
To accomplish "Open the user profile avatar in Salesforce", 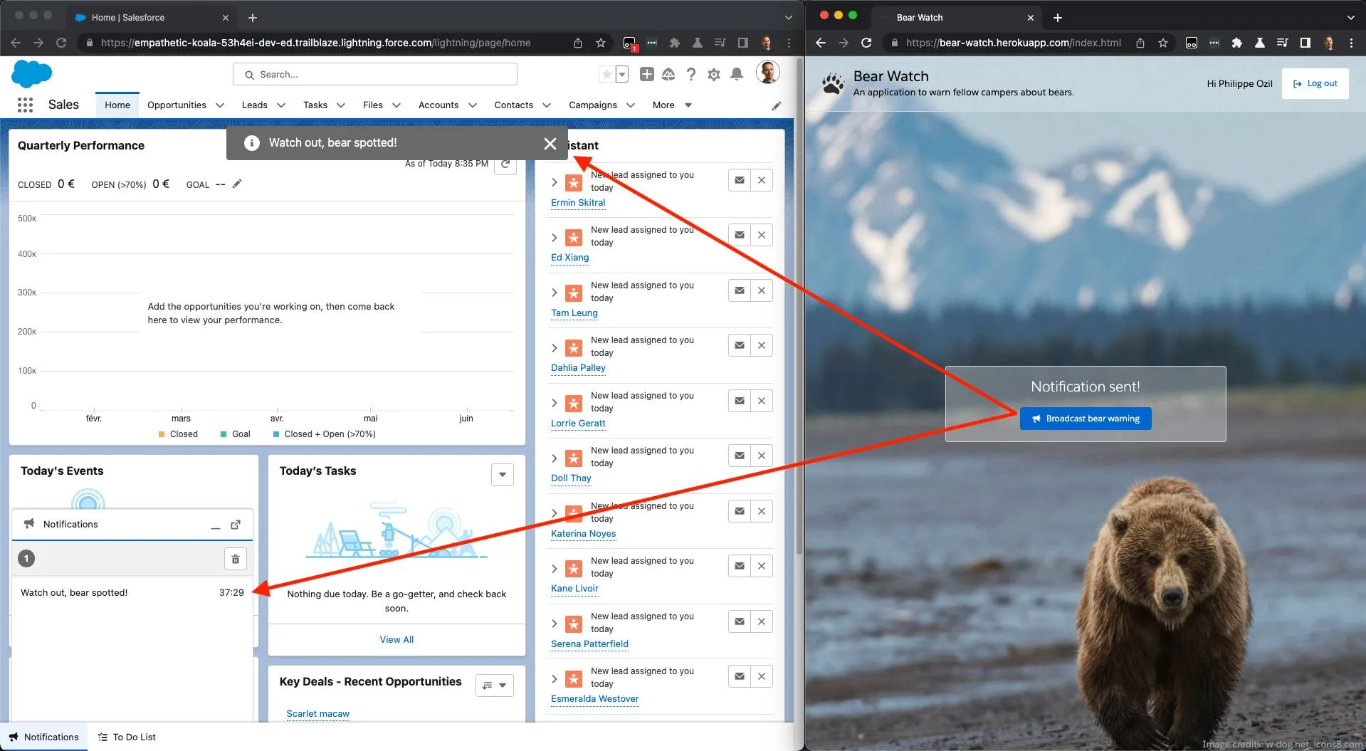I will pyautogui.click(x=767, y=72).
